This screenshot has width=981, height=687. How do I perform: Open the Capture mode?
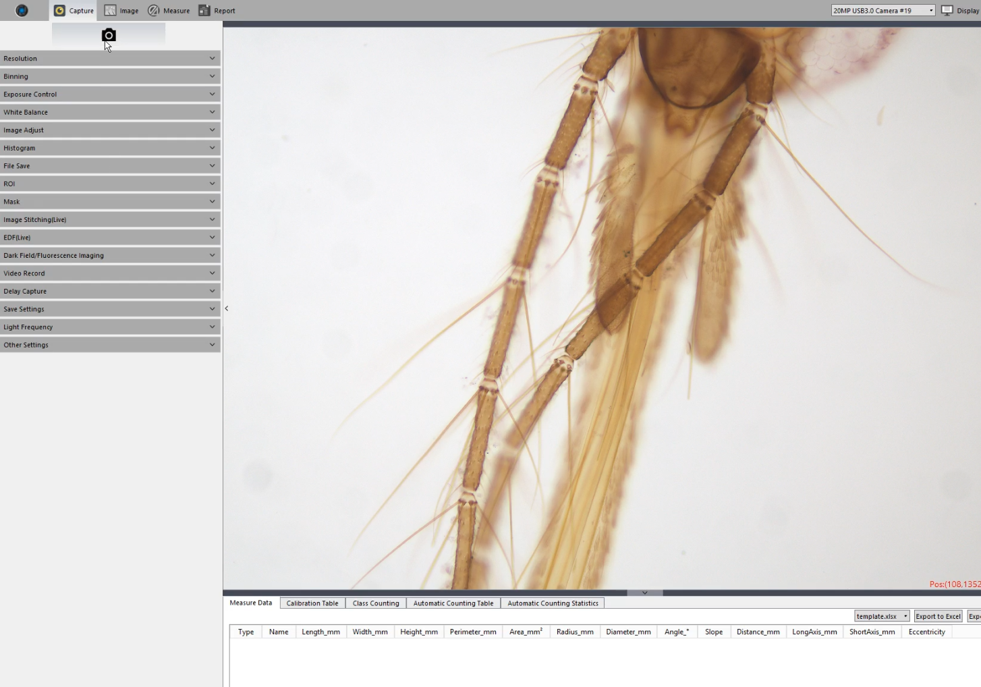click(x=74, y=11)
